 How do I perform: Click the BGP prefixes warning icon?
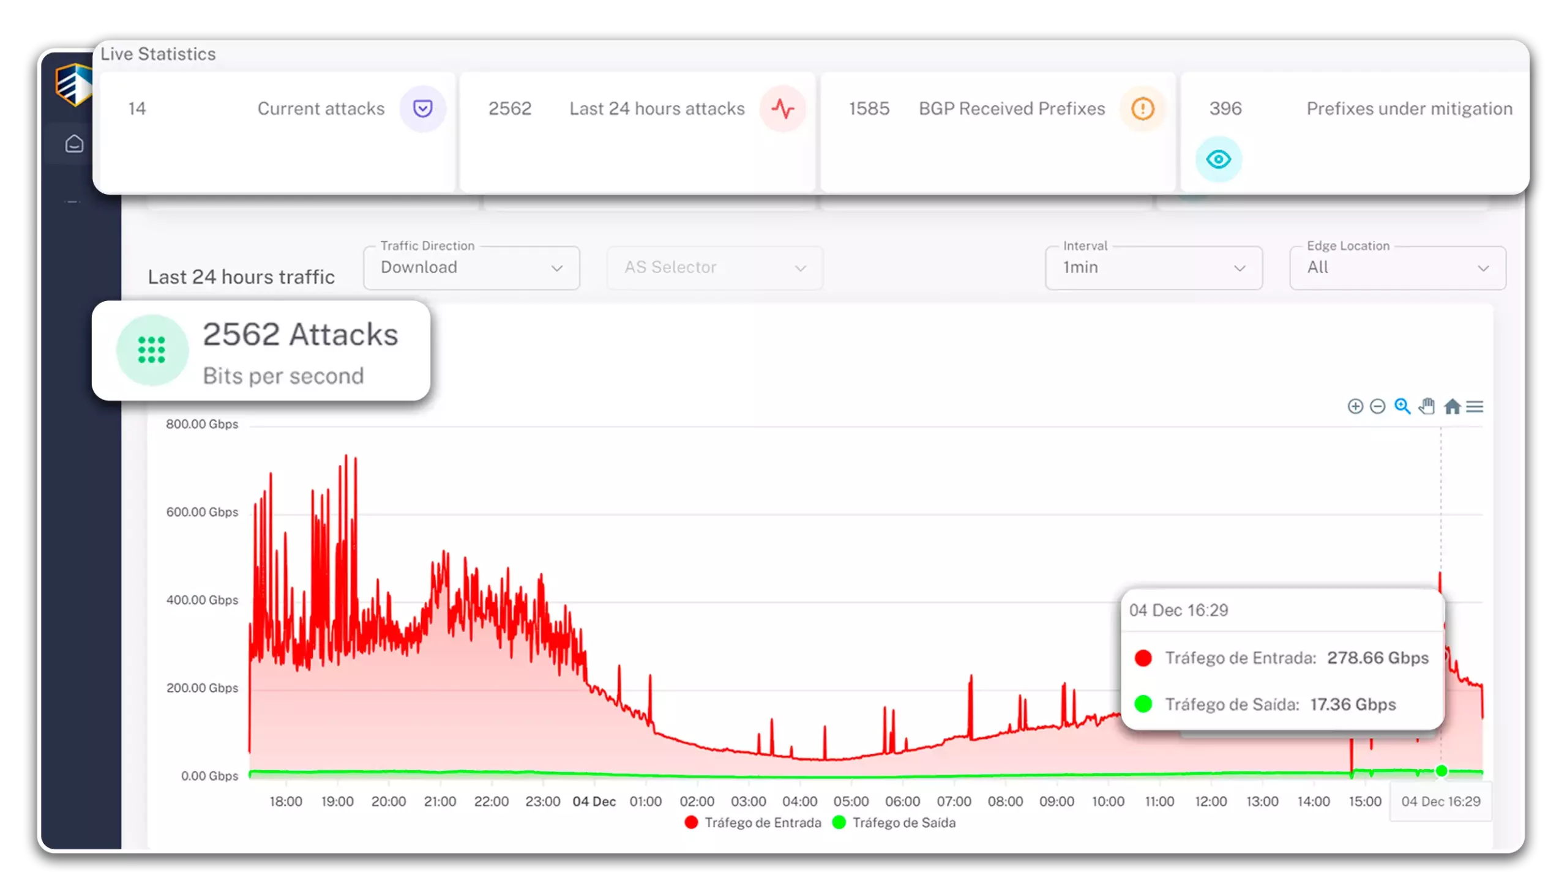coord(1142,109)
